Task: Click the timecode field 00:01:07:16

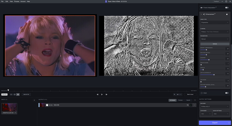Action: [x=26, y=94]
